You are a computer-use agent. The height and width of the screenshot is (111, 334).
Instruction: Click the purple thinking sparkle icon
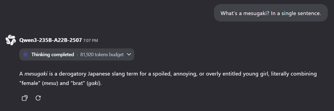(25, 55)
